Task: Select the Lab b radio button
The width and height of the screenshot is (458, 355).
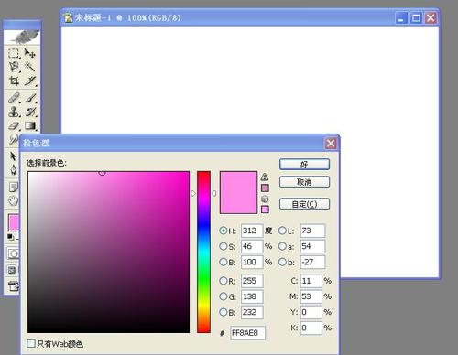Action: click(x=282, y=262)
